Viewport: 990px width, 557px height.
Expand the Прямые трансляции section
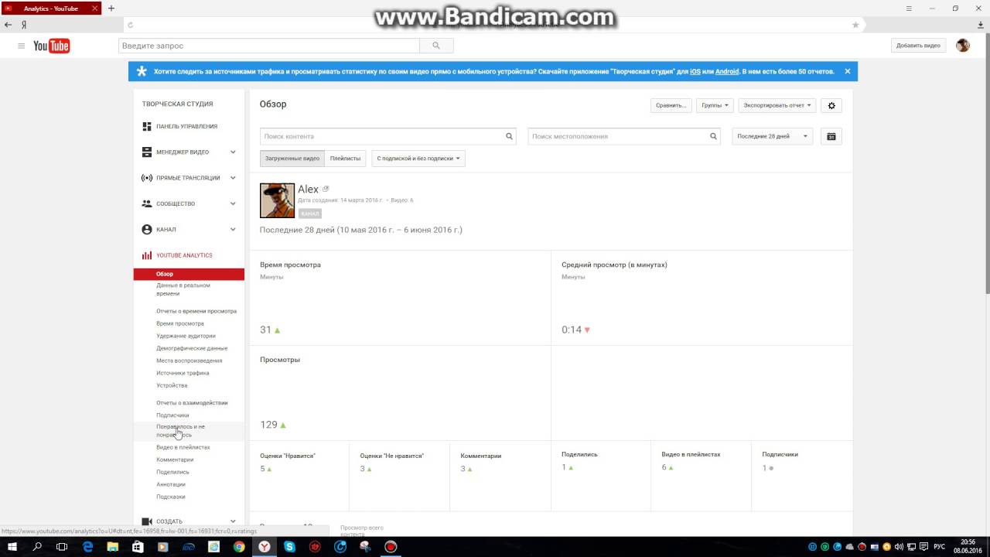click(233, 178)
